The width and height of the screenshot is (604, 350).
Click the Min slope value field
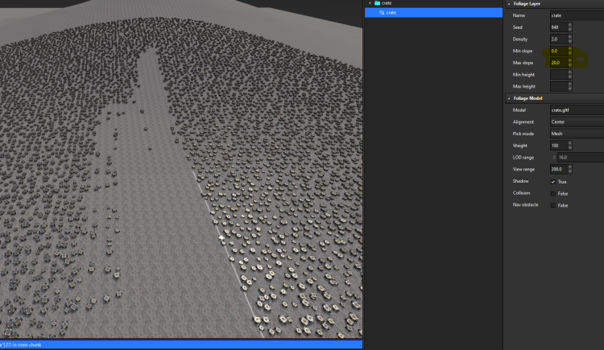click(557, 51)
